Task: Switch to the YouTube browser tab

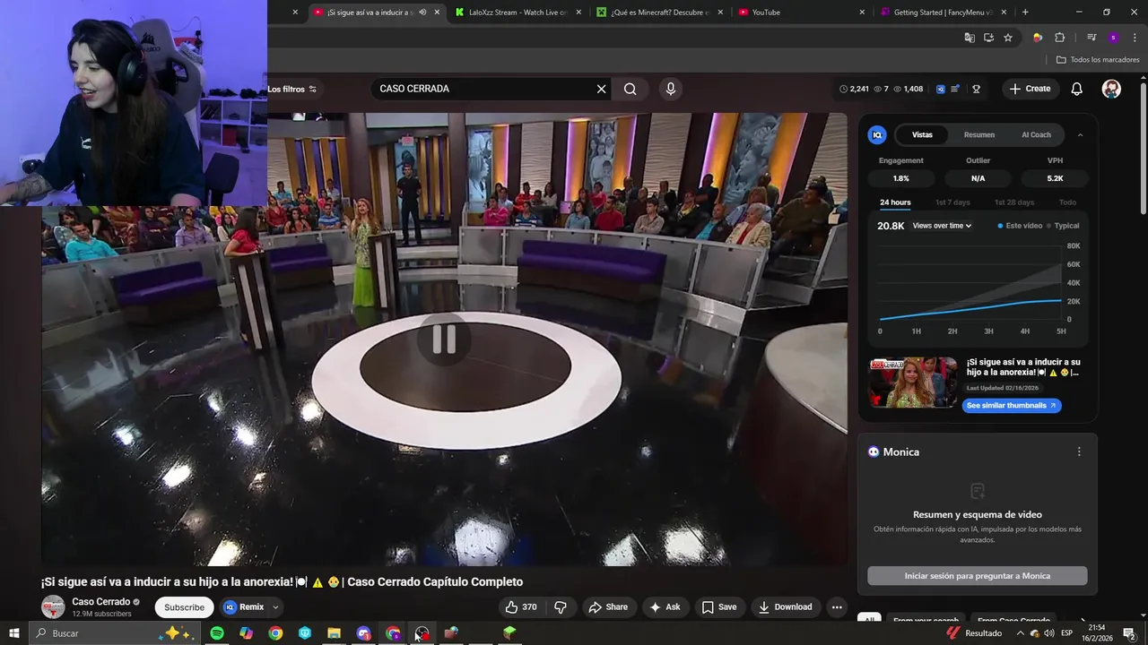Action: coord(802,13)
